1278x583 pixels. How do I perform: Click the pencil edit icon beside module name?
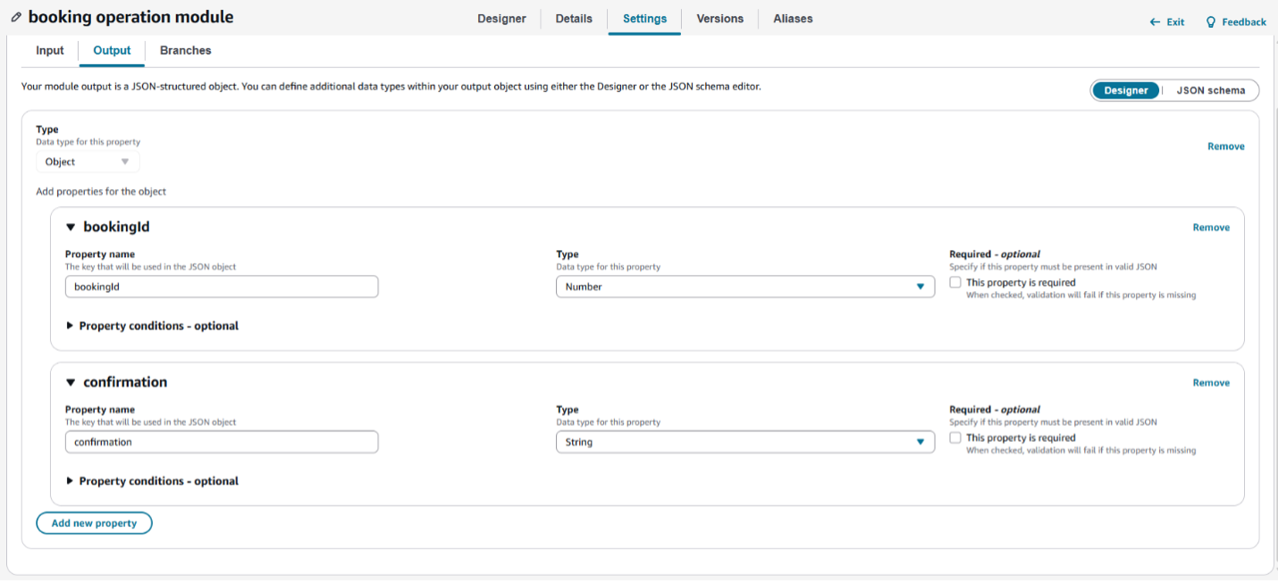tap(16, 18)
